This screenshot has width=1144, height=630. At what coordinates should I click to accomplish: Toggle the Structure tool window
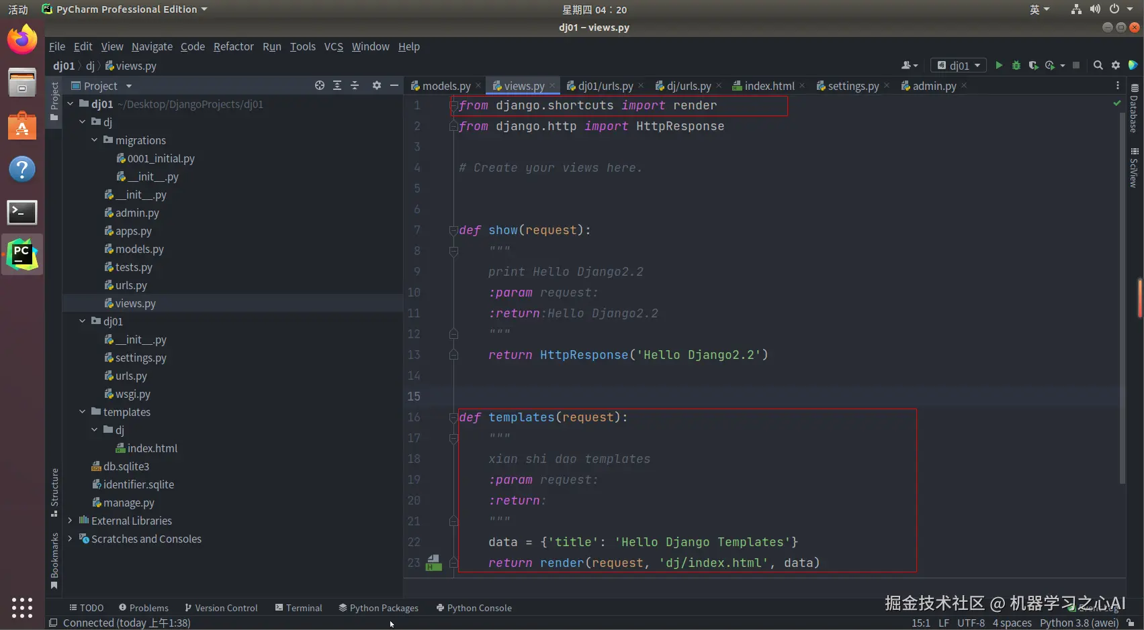tap(54, 492)
